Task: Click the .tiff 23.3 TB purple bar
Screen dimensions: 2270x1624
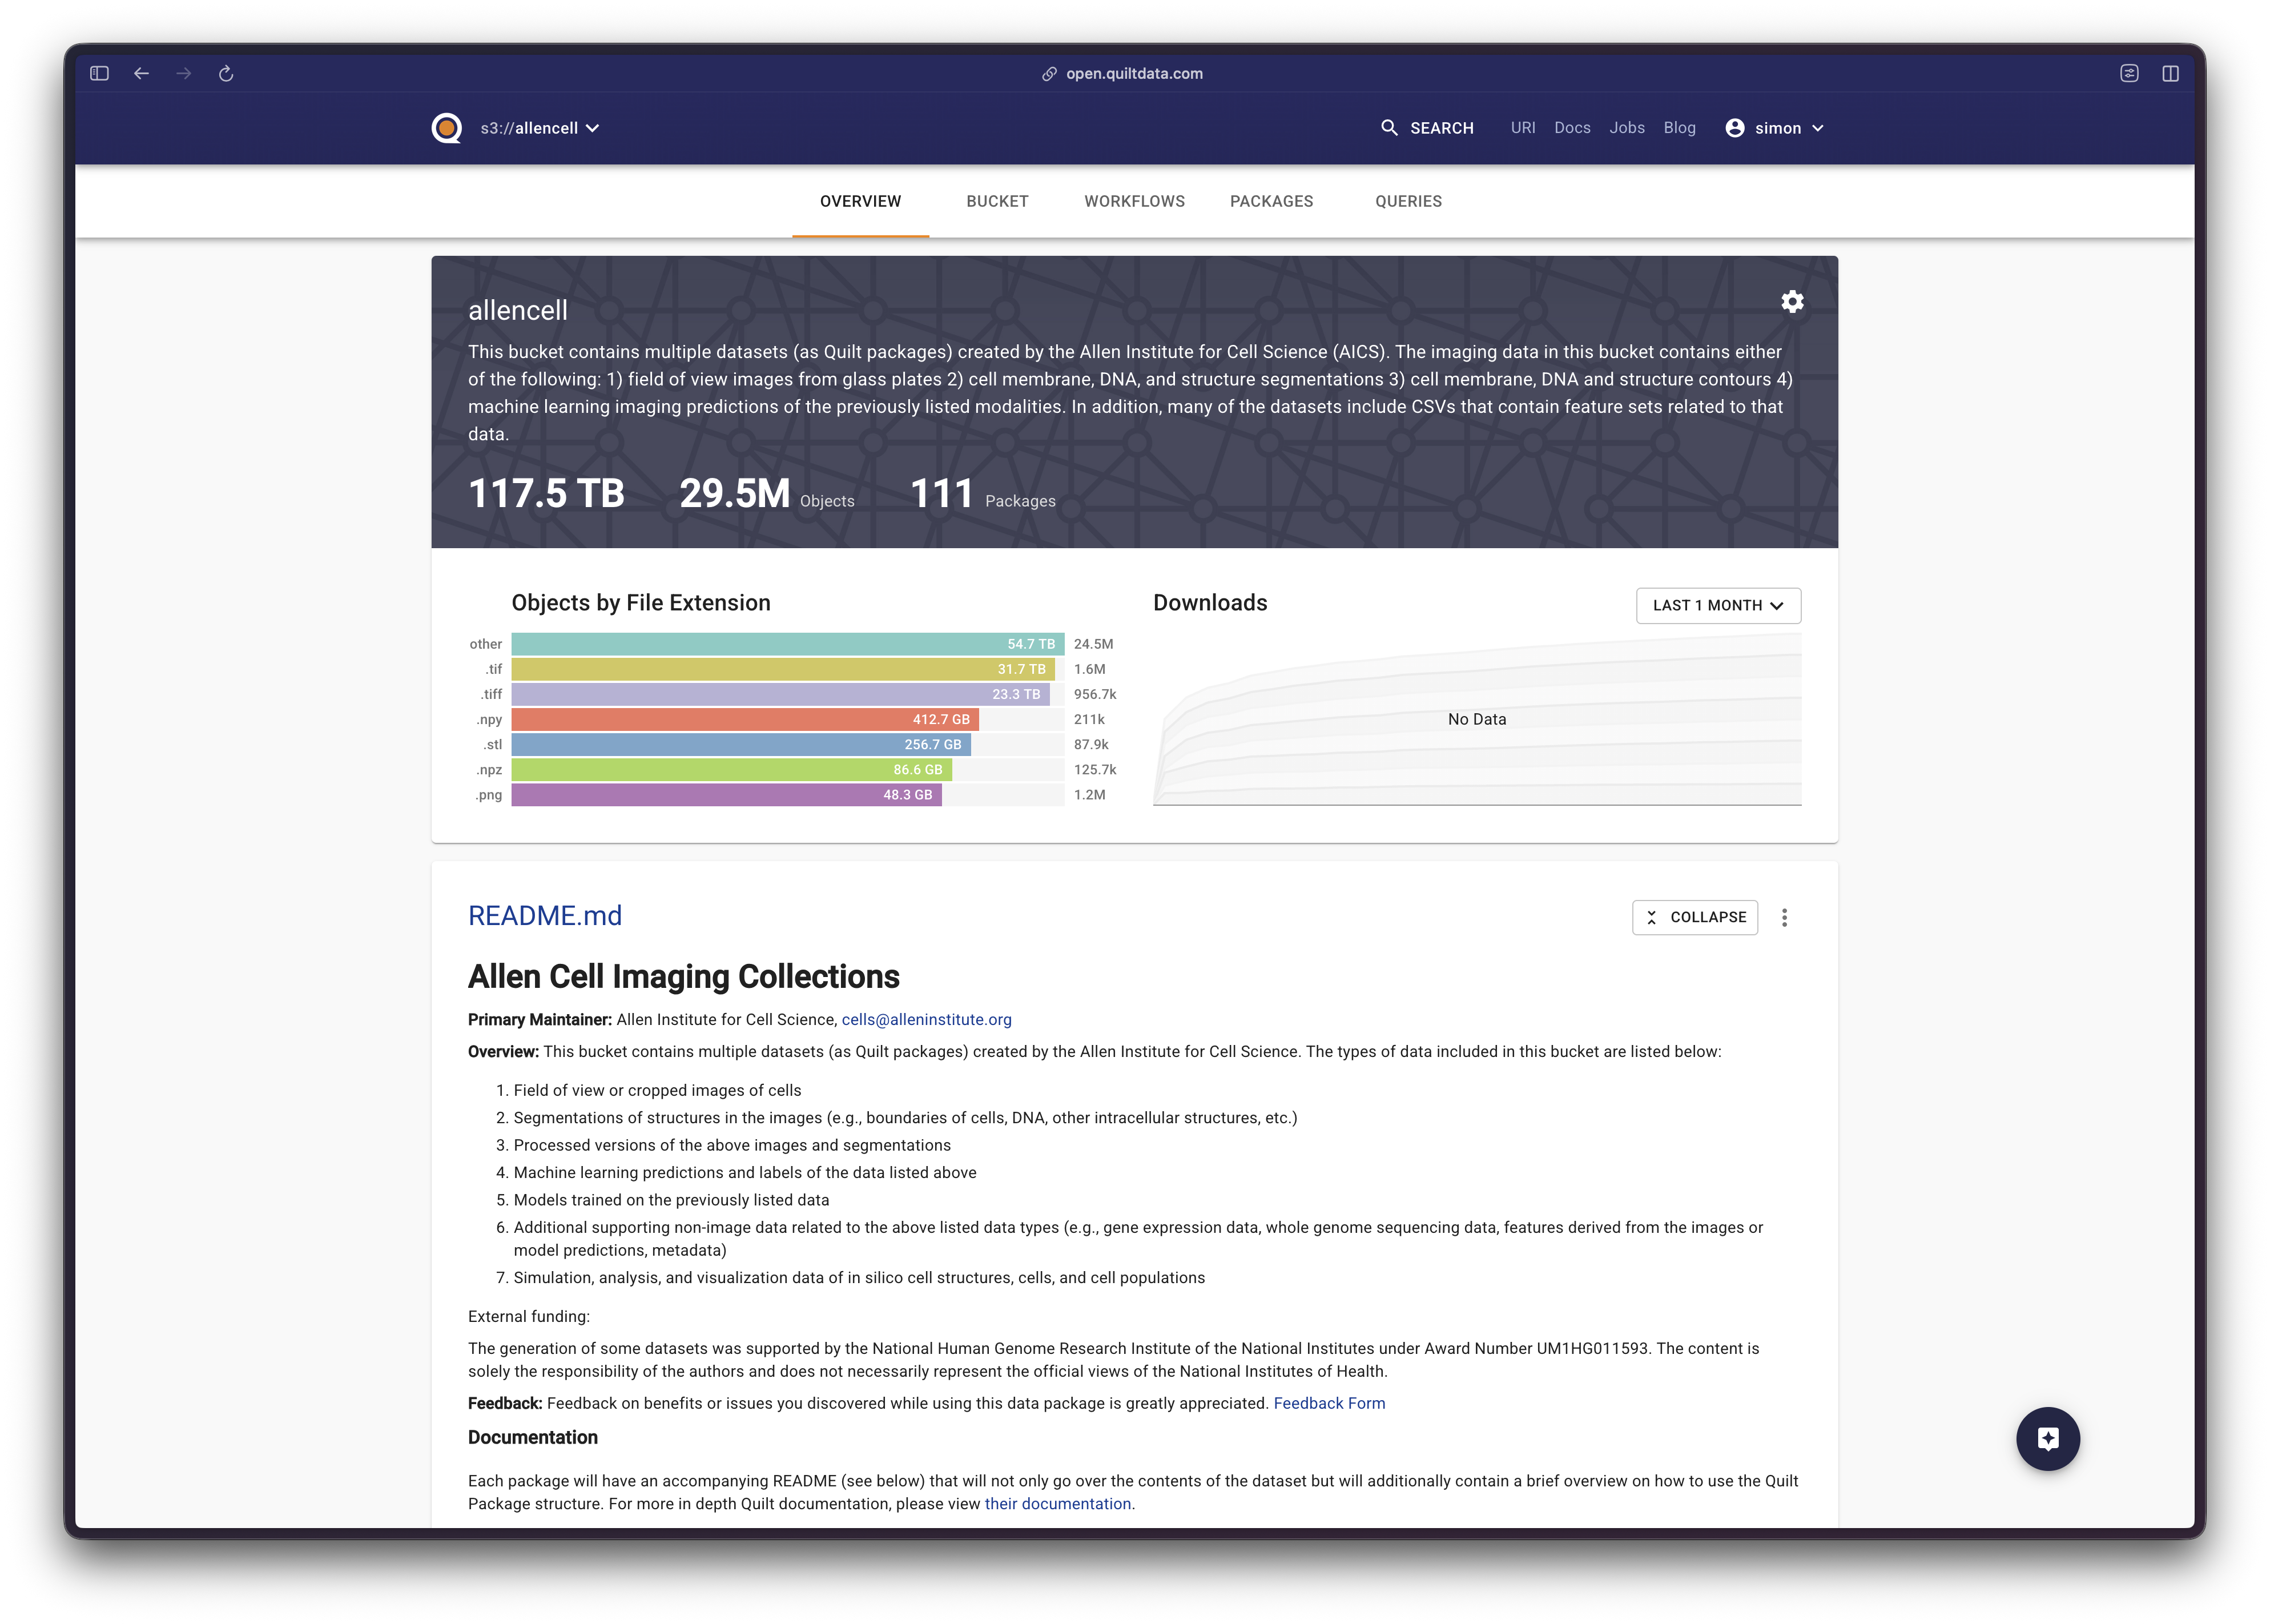Action: 780,694
